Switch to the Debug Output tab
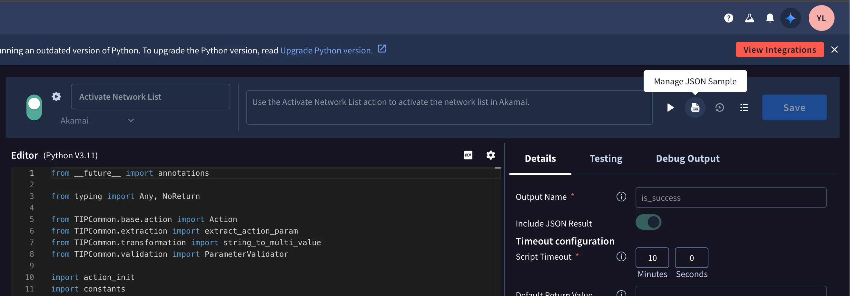The height and width of the screenshot is (296, 850). pyautogui.click(x=688, y=159)
